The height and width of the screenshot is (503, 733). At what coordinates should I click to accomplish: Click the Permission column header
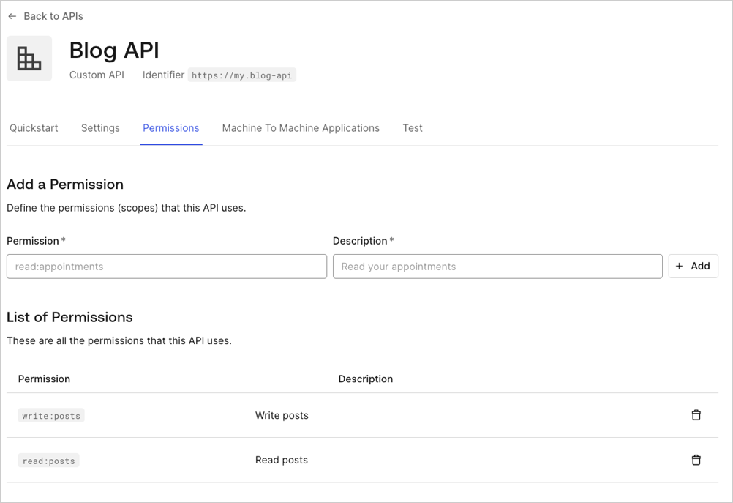(44, 379)
